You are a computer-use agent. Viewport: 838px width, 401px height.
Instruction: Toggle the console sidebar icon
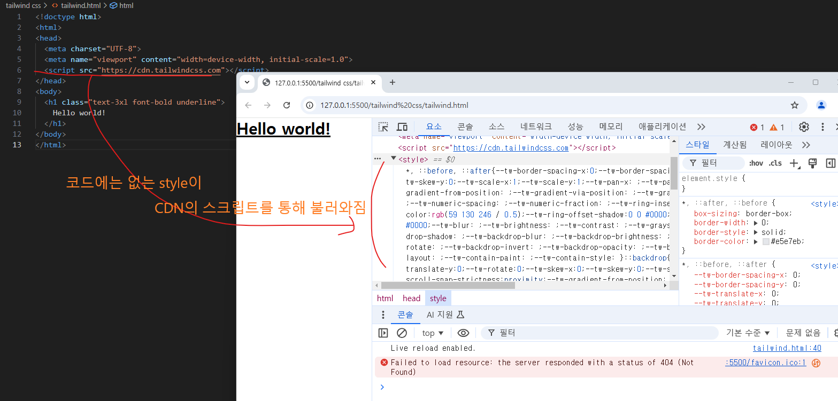pos(383,333)
